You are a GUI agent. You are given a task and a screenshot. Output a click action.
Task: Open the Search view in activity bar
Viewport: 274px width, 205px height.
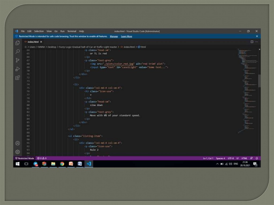coord(18,51)
